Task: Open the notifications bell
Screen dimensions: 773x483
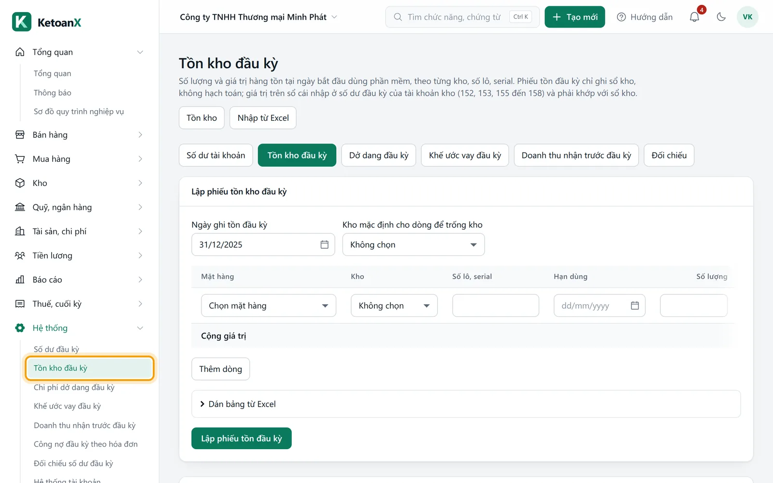Action: (x=694, y=17)
